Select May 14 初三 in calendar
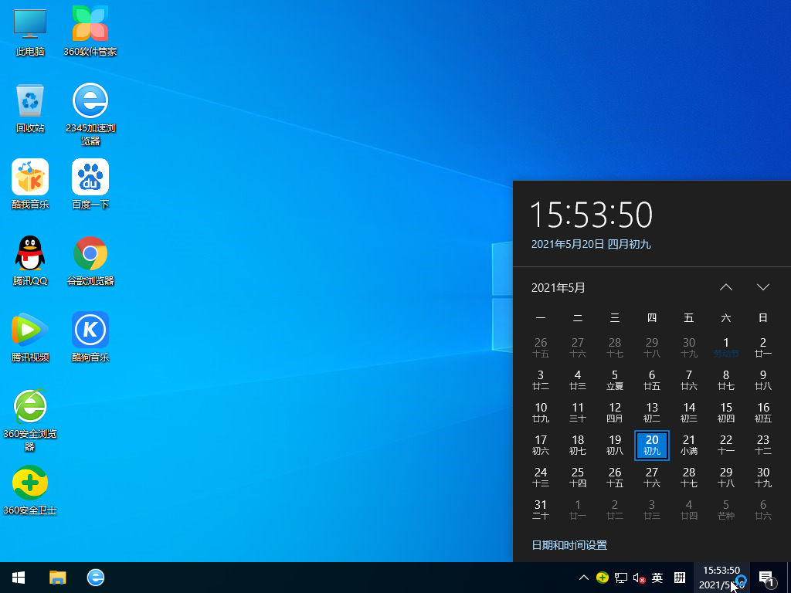Viewport: 791px width, 593px height. (689, 412)
